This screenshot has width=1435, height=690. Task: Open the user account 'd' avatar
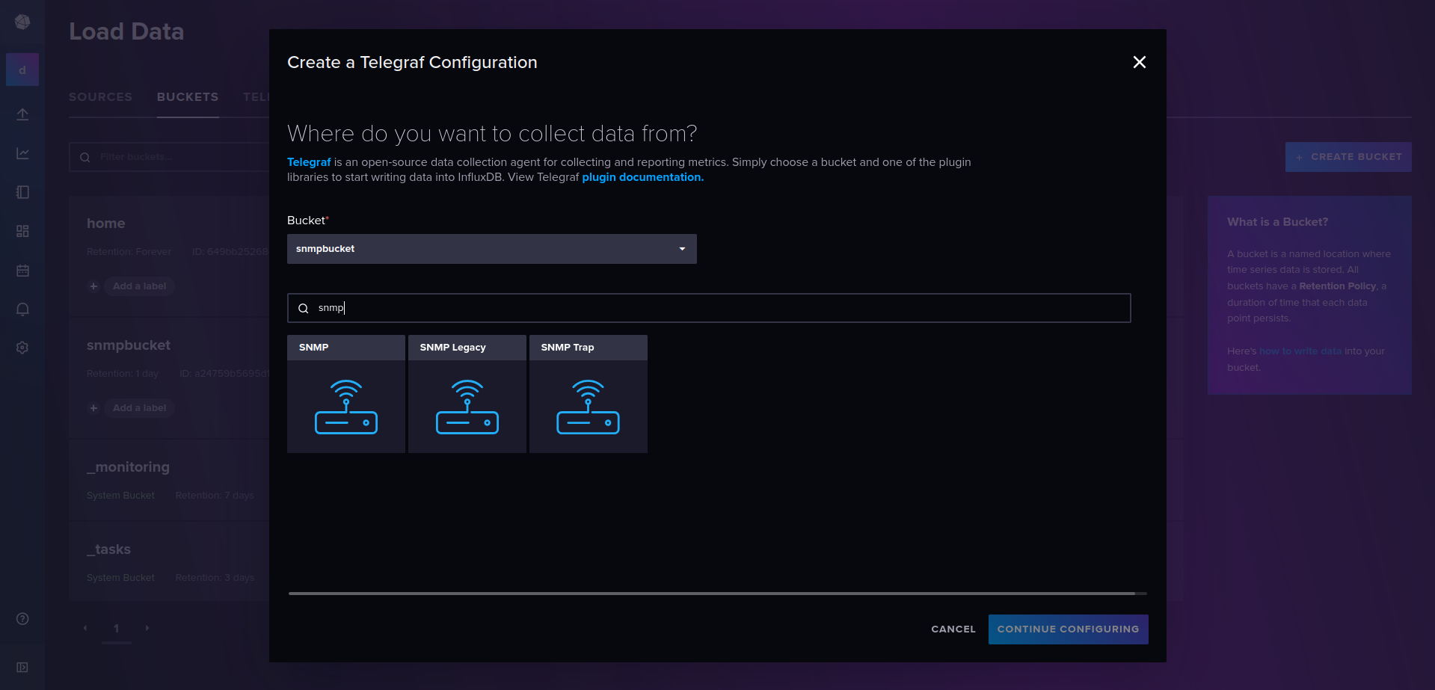coord(22,70)
